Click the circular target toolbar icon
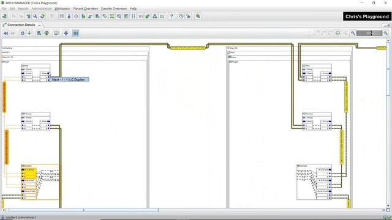 76,16
